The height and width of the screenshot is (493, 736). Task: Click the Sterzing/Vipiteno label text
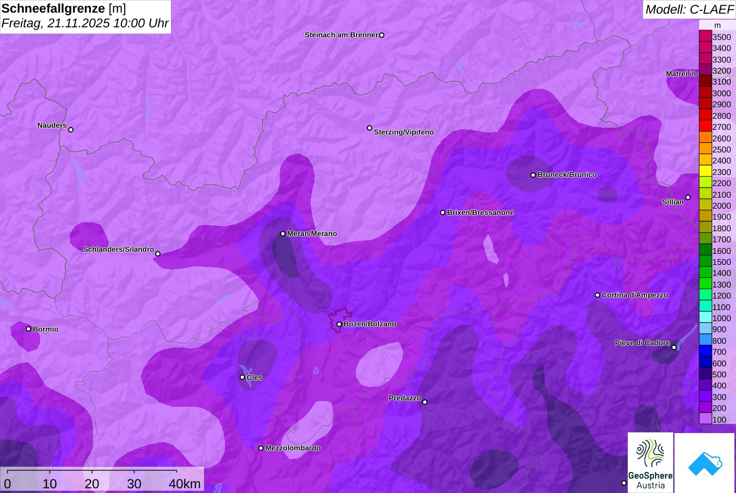pos(404,132)
